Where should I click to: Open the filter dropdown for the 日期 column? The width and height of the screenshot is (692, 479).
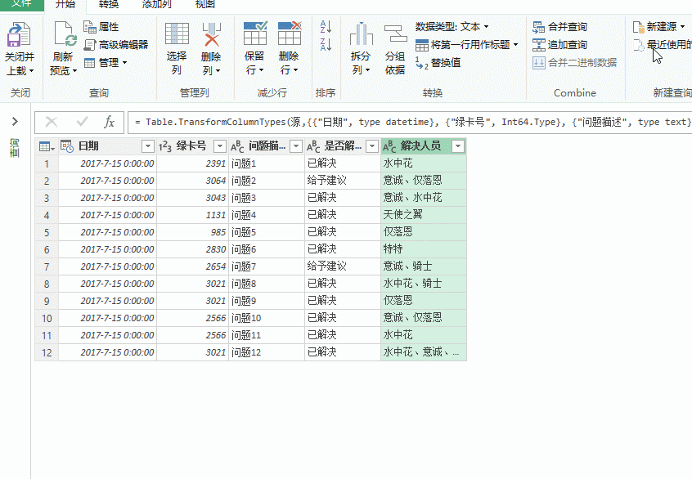(x=148, y=146)
